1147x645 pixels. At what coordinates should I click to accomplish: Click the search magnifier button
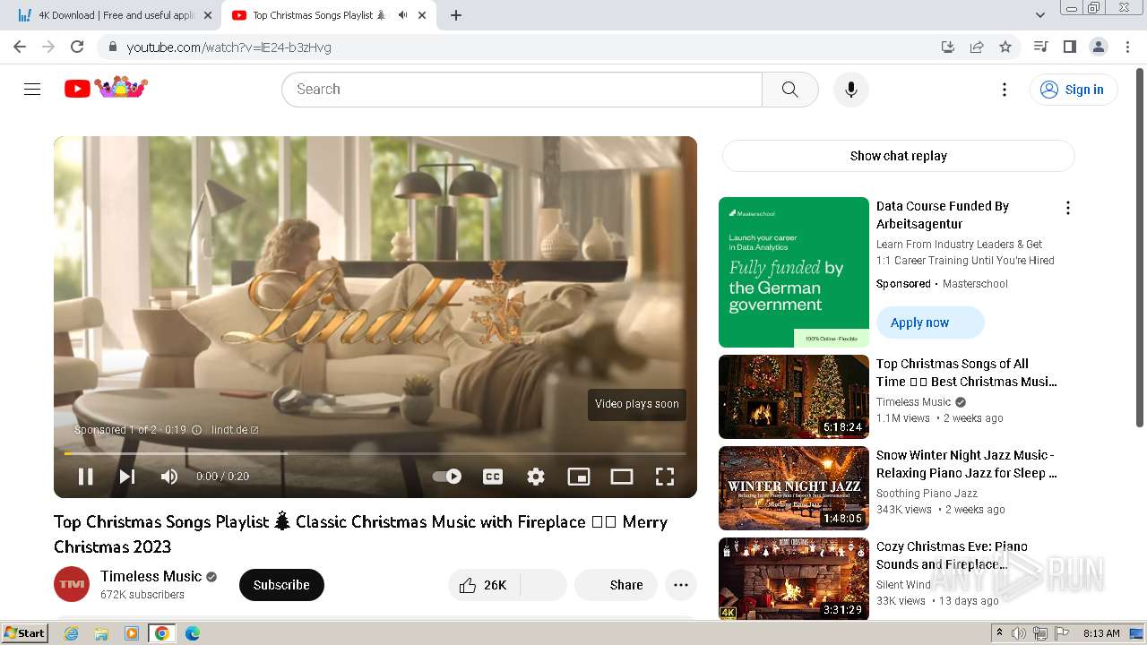(x=789, y=90)
